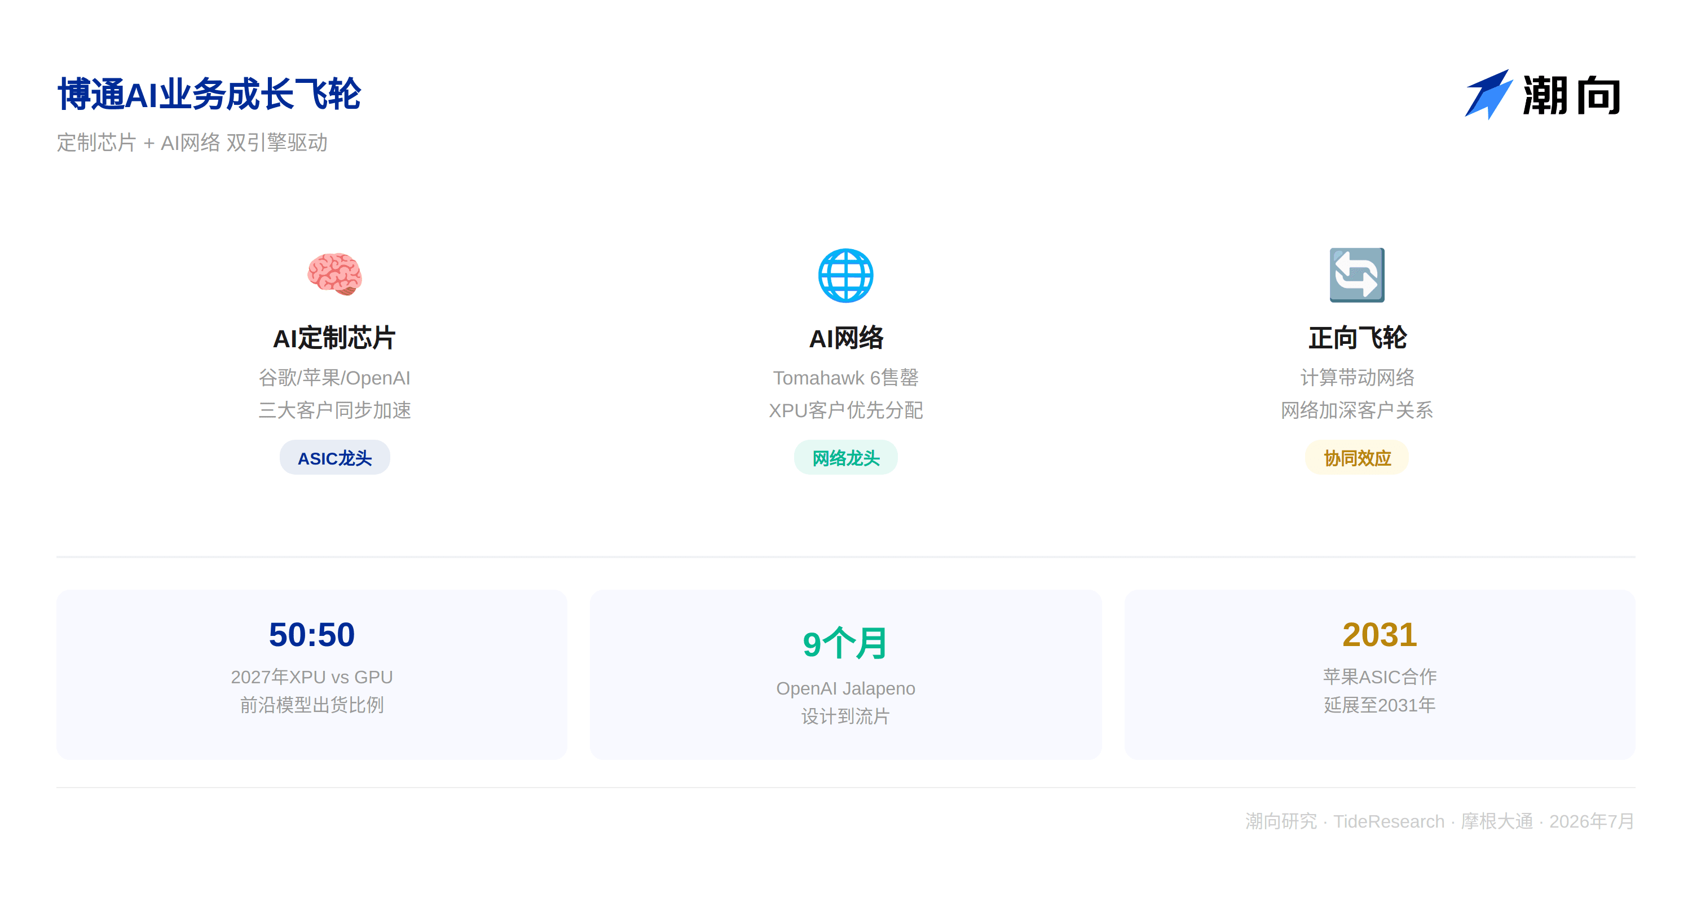The image size is (1692, 902).
Task: Click the 协同效应 badge
Action: tap(1356, 458)
